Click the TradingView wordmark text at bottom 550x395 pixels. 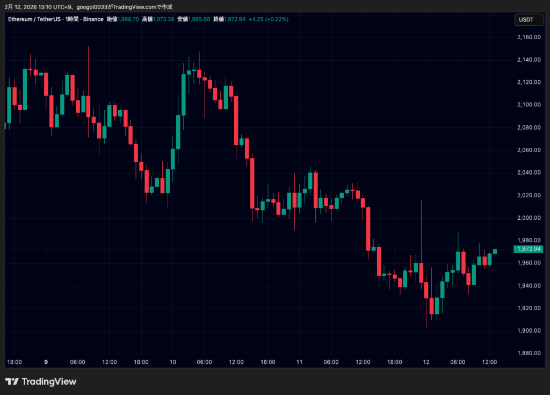click(48, 382)
